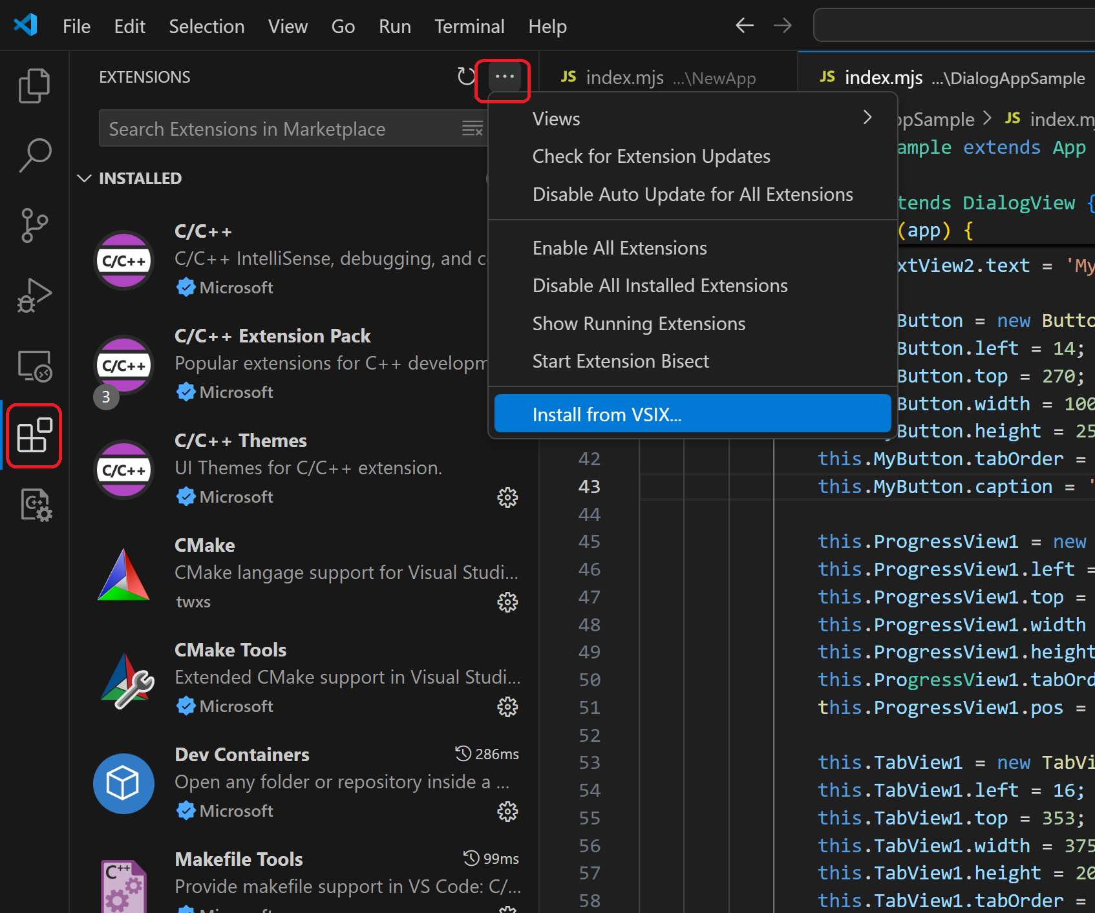
Task: Select the Extensions view icon
Action: pos(34,436)
